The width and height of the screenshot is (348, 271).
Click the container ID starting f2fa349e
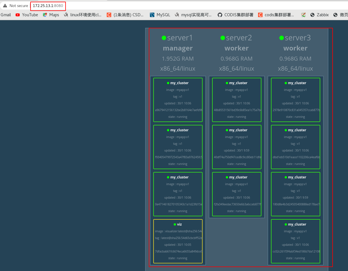click(237, 205)
